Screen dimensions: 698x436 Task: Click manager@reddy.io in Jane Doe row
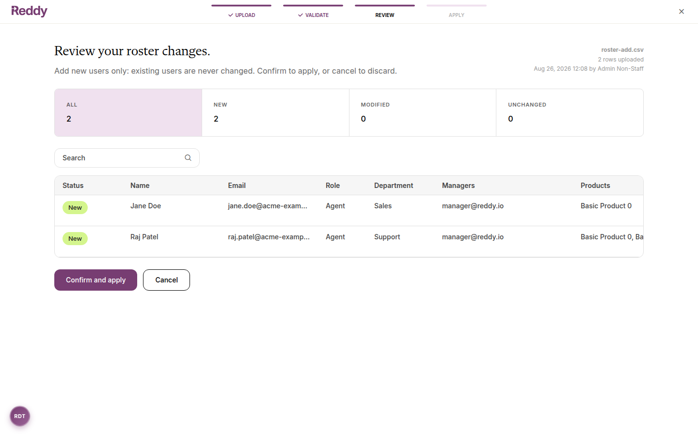point(473,206)
